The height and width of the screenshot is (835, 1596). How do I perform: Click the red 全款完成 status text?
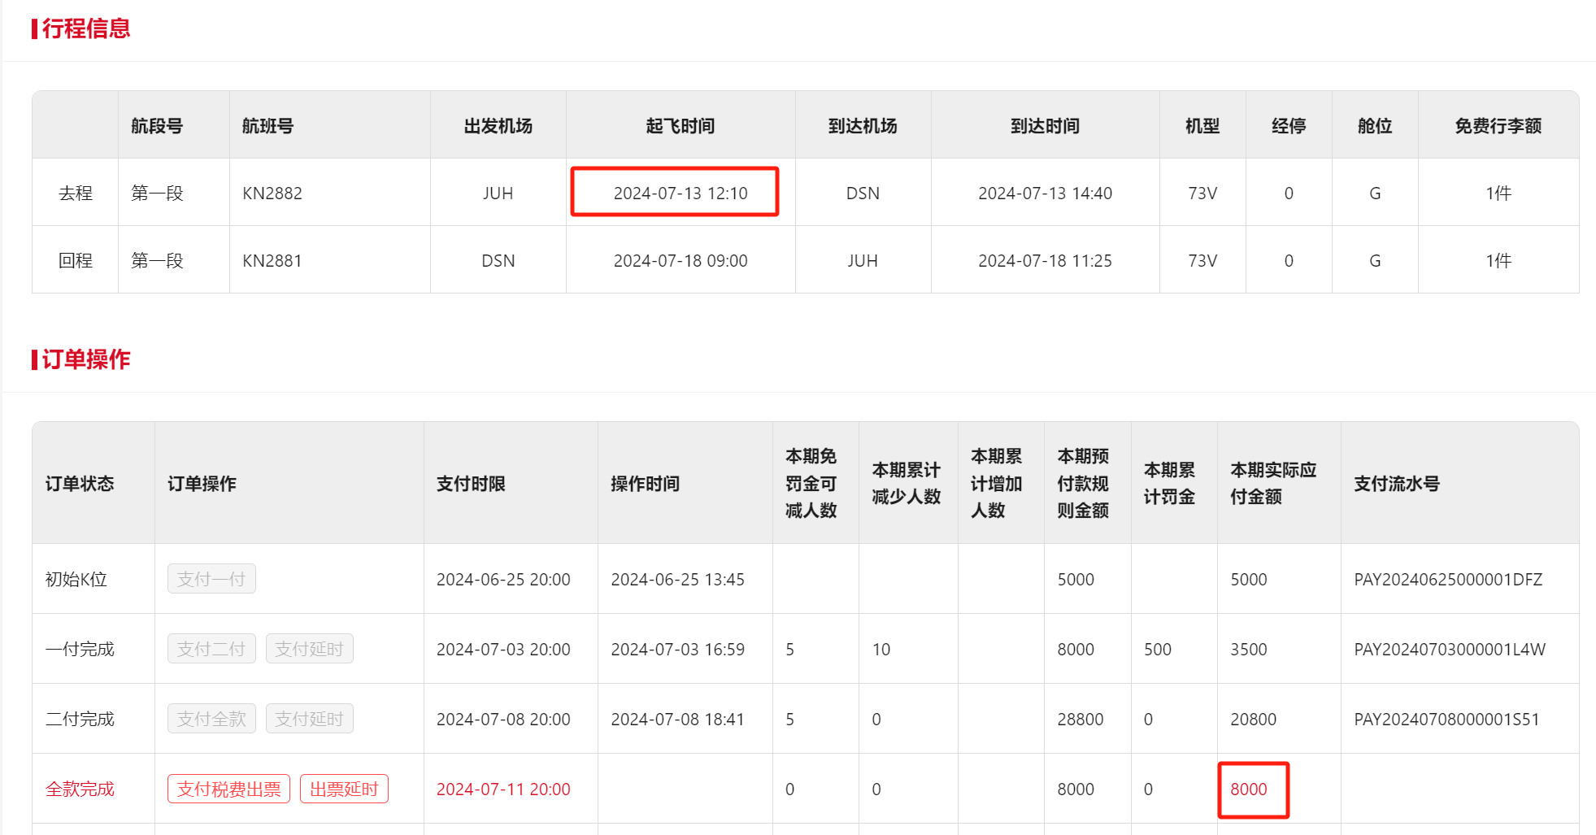click(80, 789)
